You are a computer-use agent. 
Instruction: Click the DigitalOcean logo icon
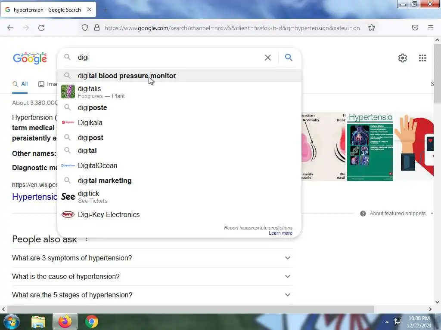68,165
